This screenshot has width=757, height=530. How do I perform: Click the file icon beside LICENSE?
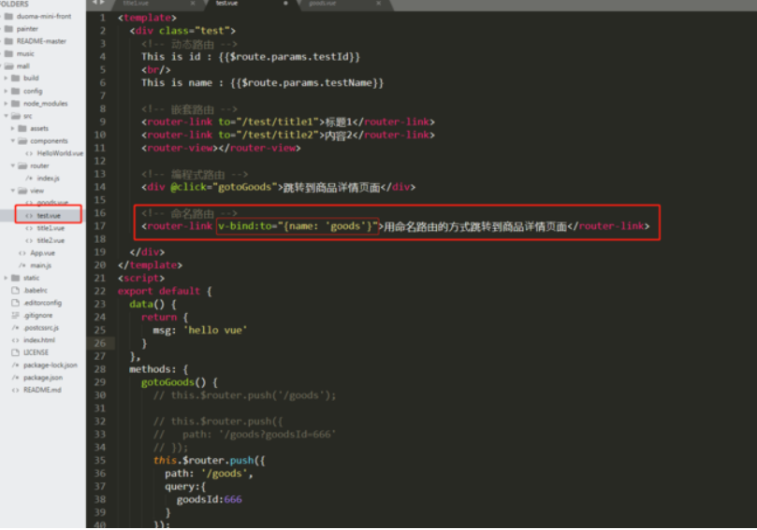(16, 352)
